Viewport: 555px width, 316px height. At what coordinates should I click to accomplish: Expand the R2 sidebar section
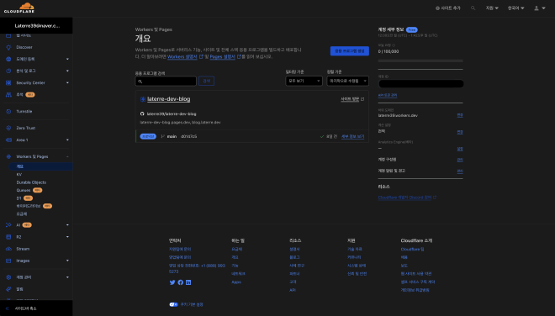67,237
